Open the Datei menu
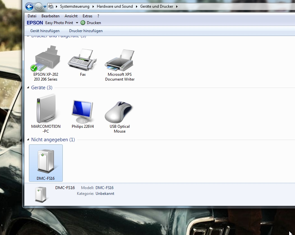The image size is (295, 235). point(32,16)
